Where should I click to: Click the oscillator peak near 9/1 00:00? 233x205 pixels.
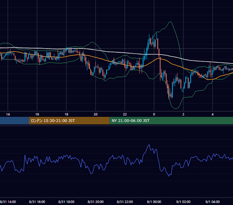149,145
